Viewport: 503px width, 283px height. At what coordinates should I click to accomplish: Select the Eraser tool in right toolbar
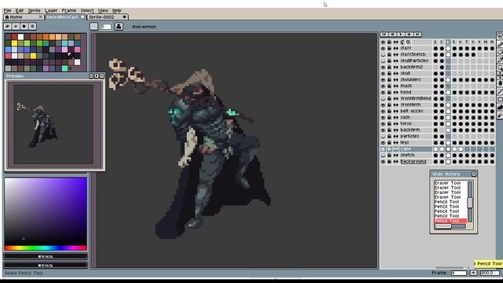coord(500,53)
